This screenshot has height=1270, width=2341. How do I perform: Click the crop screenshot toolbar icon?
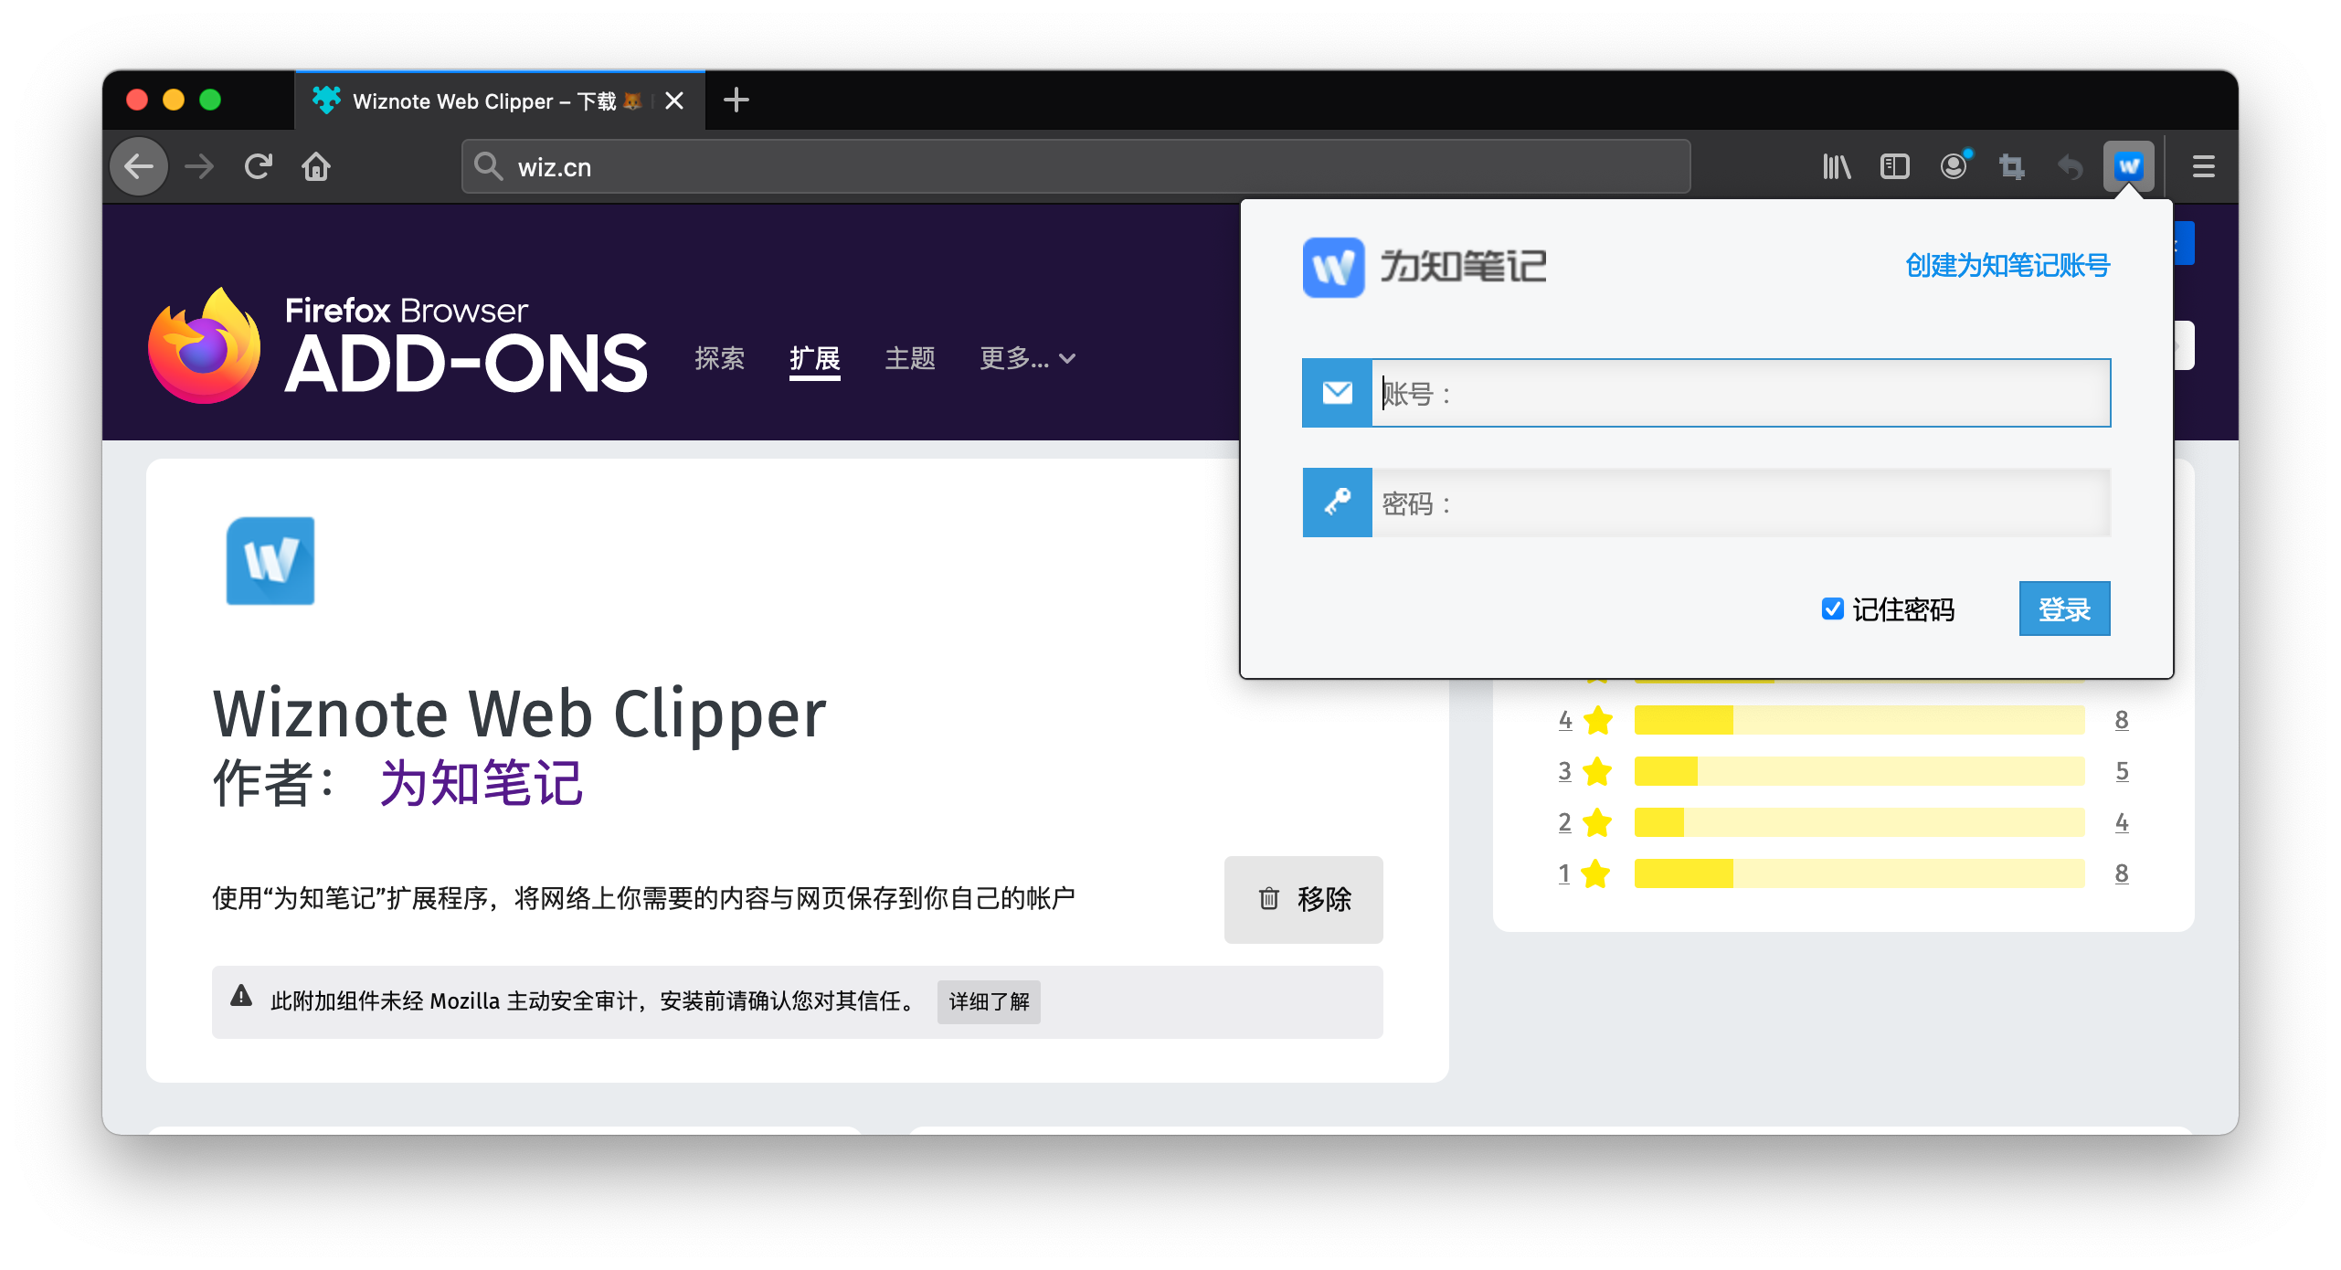click(x=2011, y=166)
